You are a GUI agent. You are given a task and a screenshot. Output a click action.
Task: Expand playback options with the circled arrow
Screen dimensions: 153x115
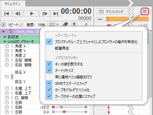tap(4, 25)
